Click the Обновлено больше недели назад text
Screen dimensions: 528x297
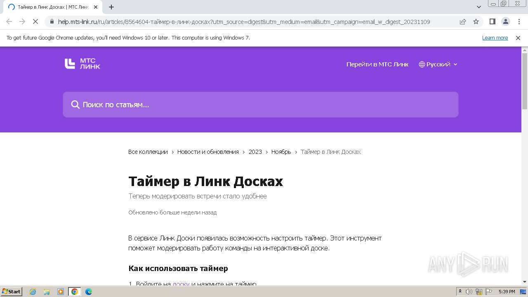pos(172,212)
